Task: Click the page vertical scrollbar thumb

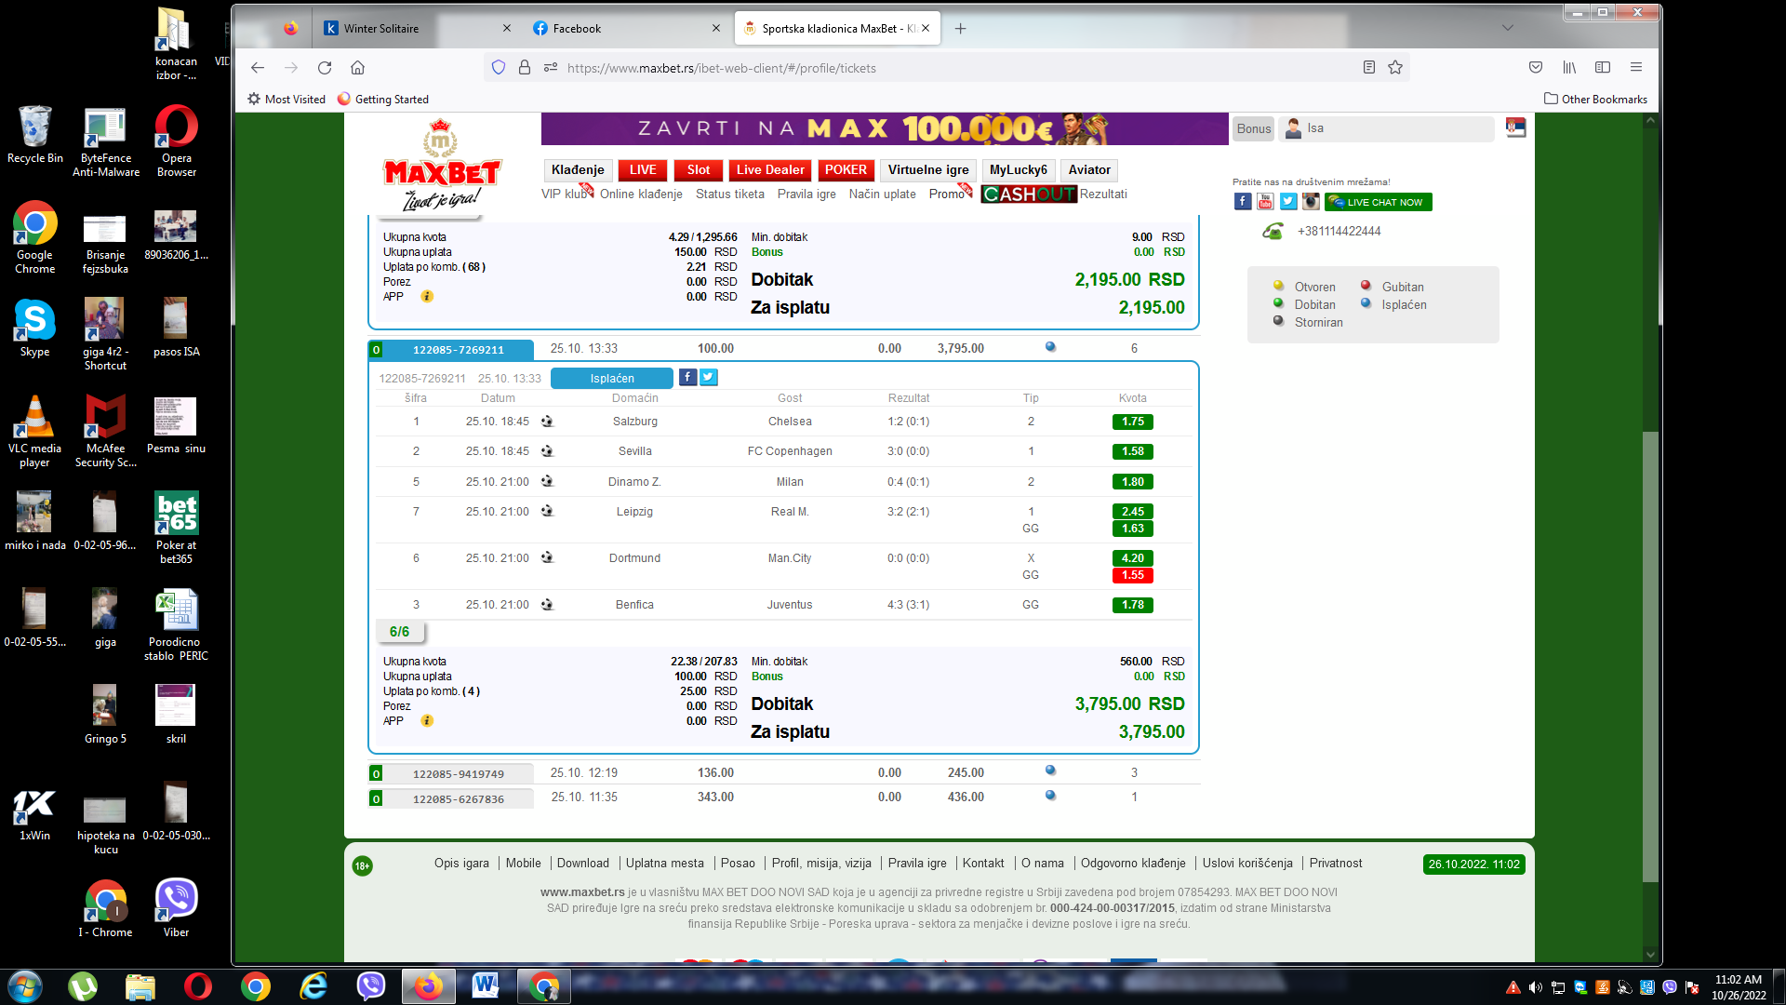Action: coord(1650,656)
